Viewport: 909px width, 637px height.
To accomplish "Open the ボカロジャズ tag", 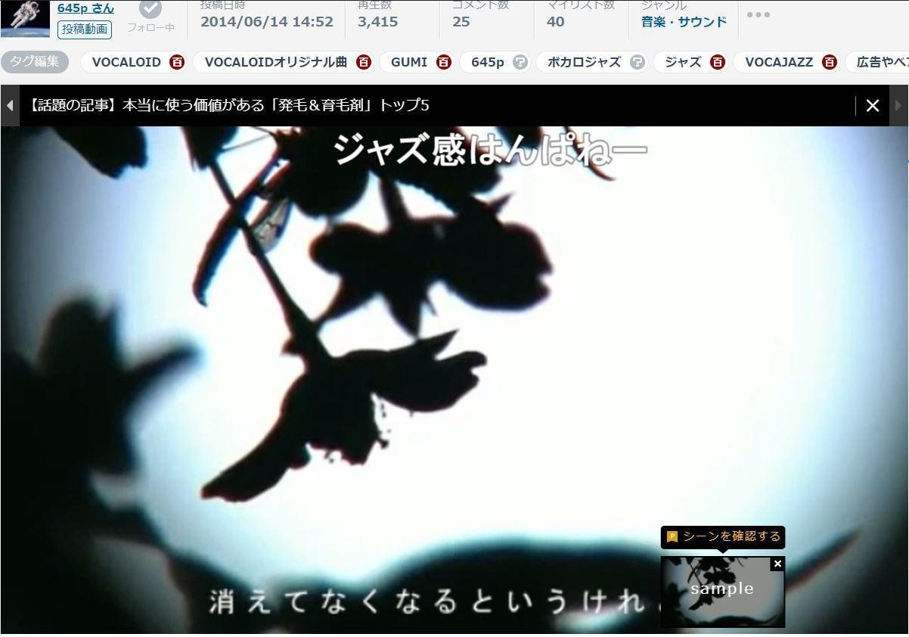I will [584, 62].
